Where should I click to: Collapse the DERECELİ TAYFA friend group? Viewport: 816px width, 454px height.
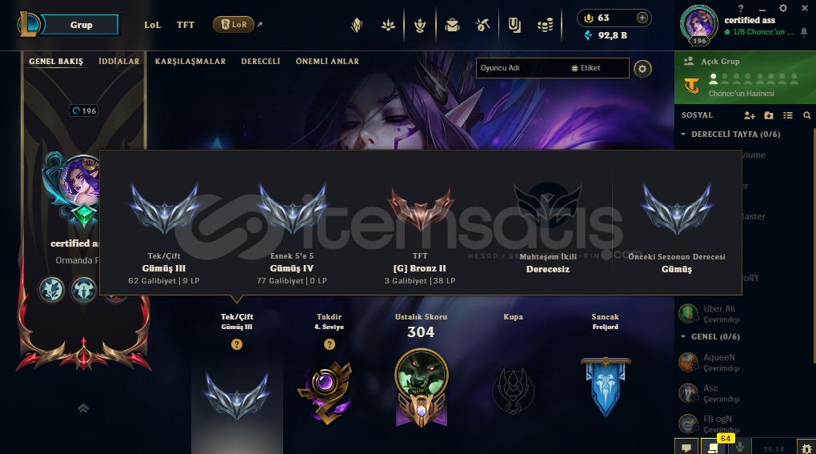[x=730, y=135]
